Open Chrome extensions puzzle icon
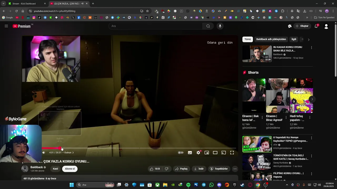Viewport: 337px width, 189px height. (x=283, y=11)
